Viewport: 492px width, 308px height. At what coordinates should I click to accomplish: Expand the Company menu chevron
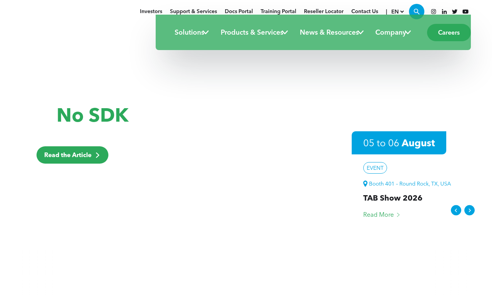coord(408,32)
